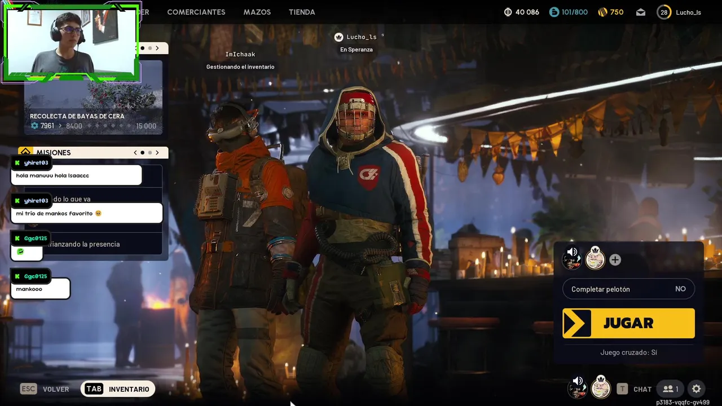Add a squad member with the plus icon
The height and width of the screenshot is (406, 722).
click(x=615, y=259)
